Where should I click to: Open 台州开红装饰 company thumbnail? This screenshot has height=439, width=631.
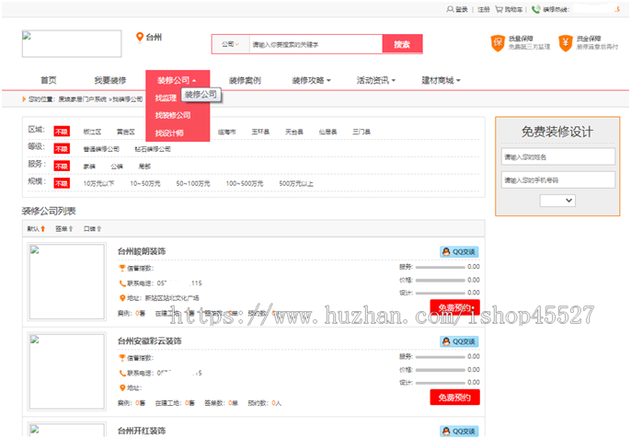point(67,431)
